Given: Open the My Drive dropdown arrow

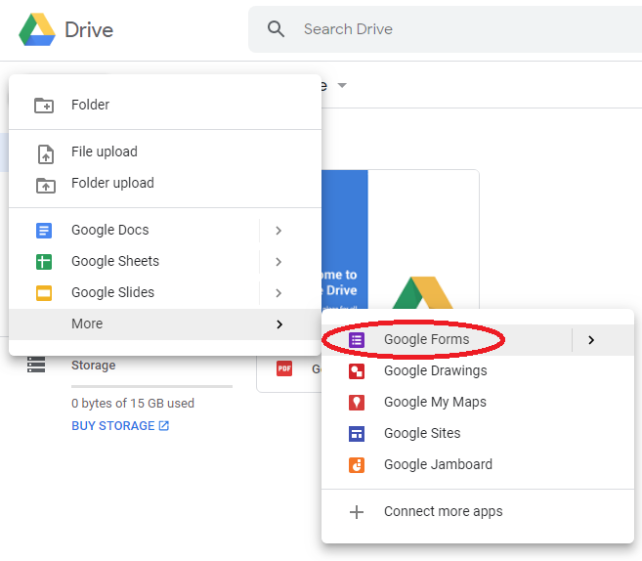Looking at the screenshot, I should click(342, 85).
